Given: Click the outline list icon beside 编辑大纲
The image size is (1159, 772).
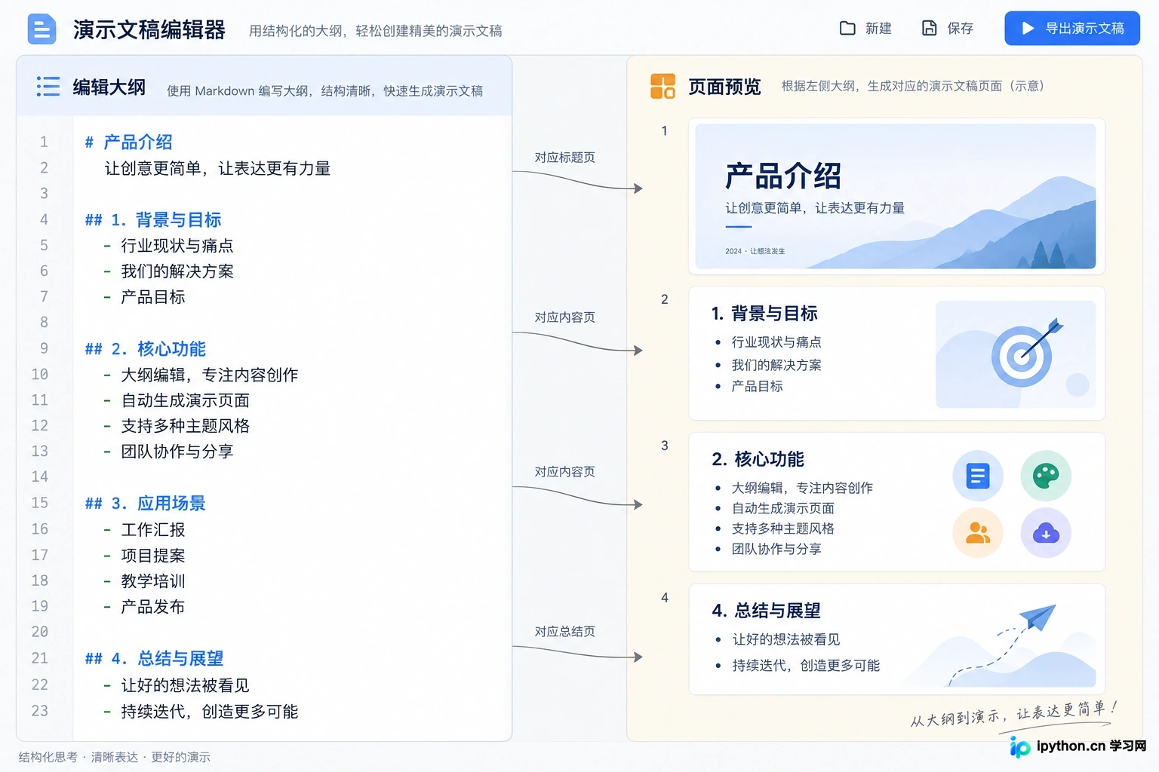Looking at the screenshot, I should point(48,86).
